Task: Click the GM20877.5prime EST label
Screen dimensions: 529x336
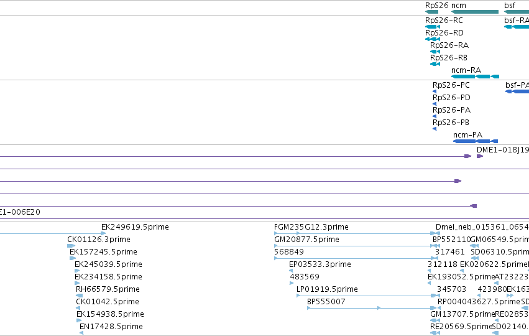Action: tap(306, 240)
